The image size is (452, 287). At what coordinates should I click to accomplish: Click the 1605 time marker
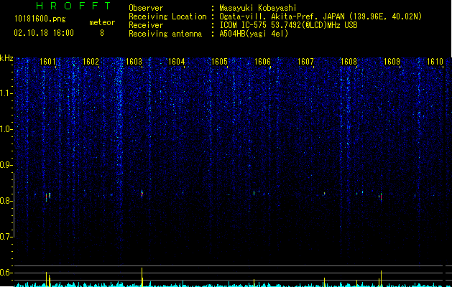coord(220,62)
